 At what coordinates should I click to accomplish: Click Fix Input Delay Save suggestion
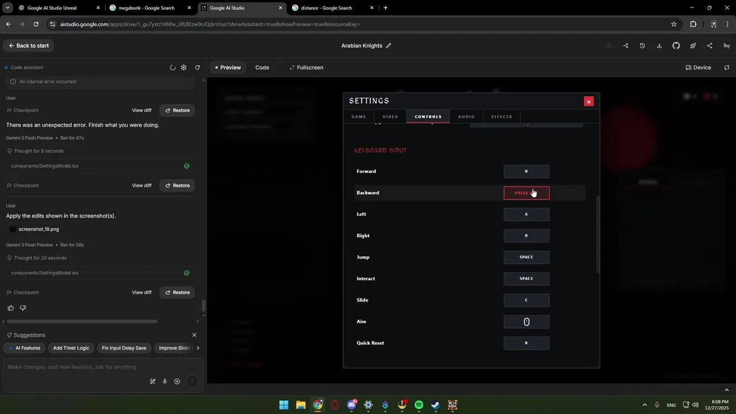(124, 348)
